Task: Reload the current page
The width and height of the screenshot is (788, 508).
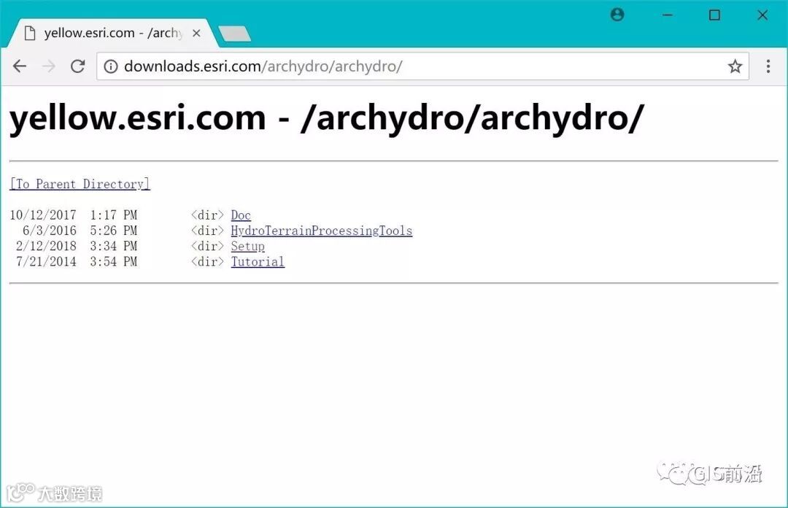Action: (x=77, y=66)
